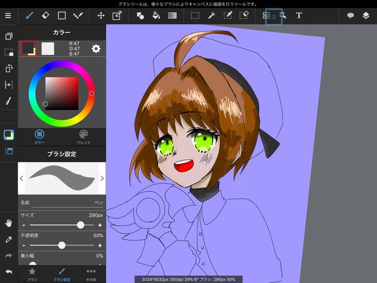
Task: Select the Brush tool
Action: [x=29, y=16]
